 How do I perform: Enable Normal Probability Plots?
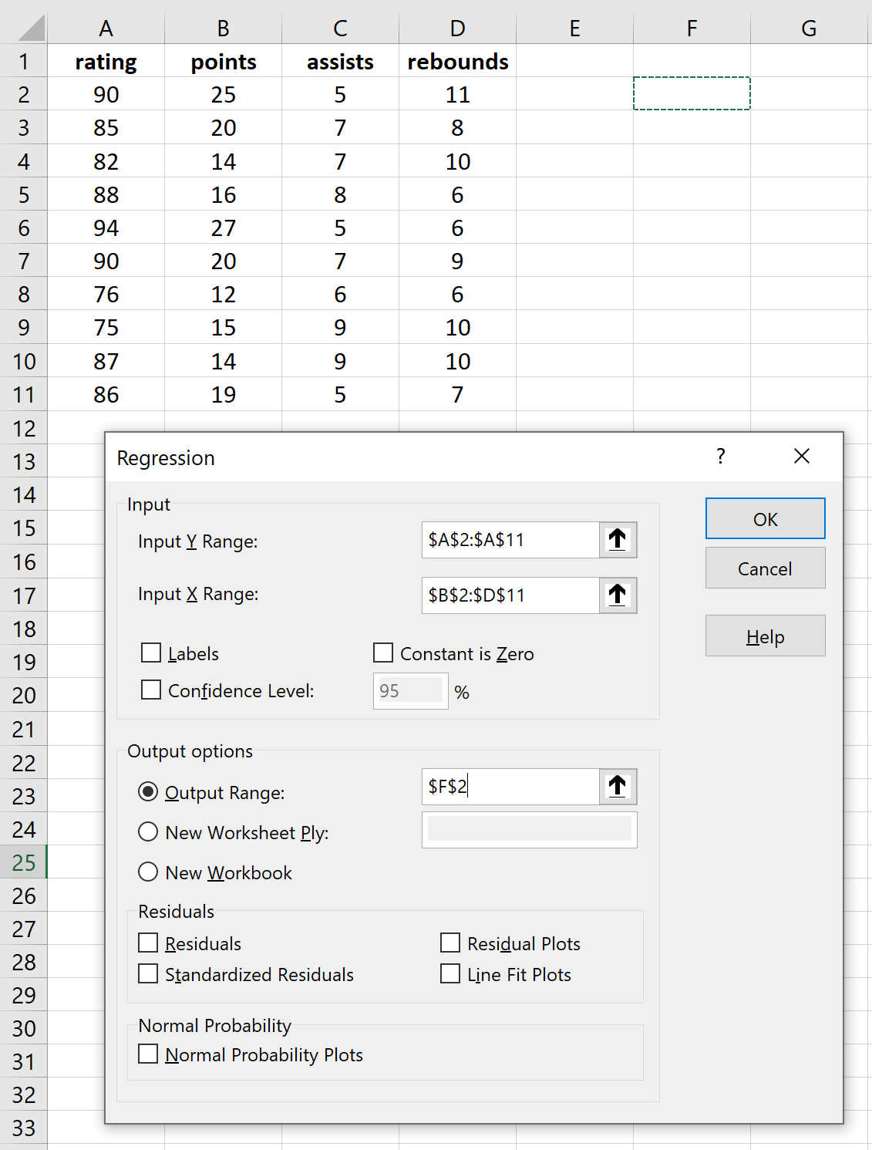148,1054
